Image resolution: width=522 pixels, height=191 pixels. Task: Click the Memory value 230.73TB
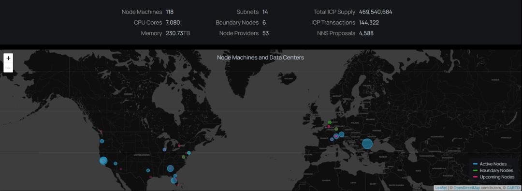click(x=178, y=33)
